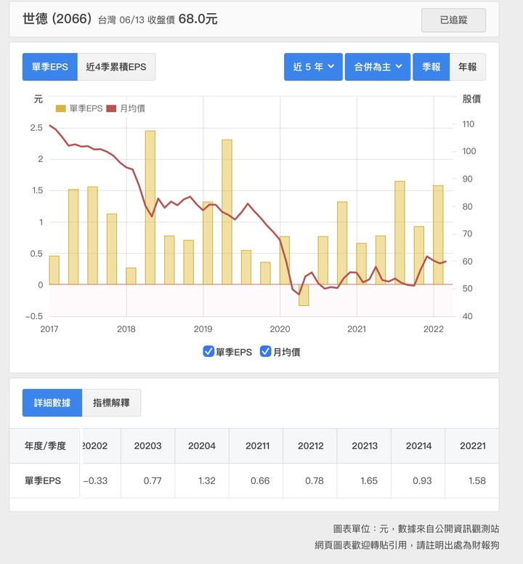
Task: Click the 數據來自公開資訊觀測站 footer note
Action: point(448,529)
